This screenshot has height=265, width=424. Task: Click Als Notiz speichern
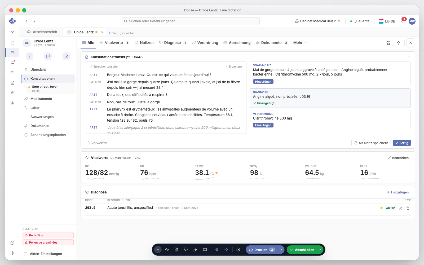(x=371, y=143)
